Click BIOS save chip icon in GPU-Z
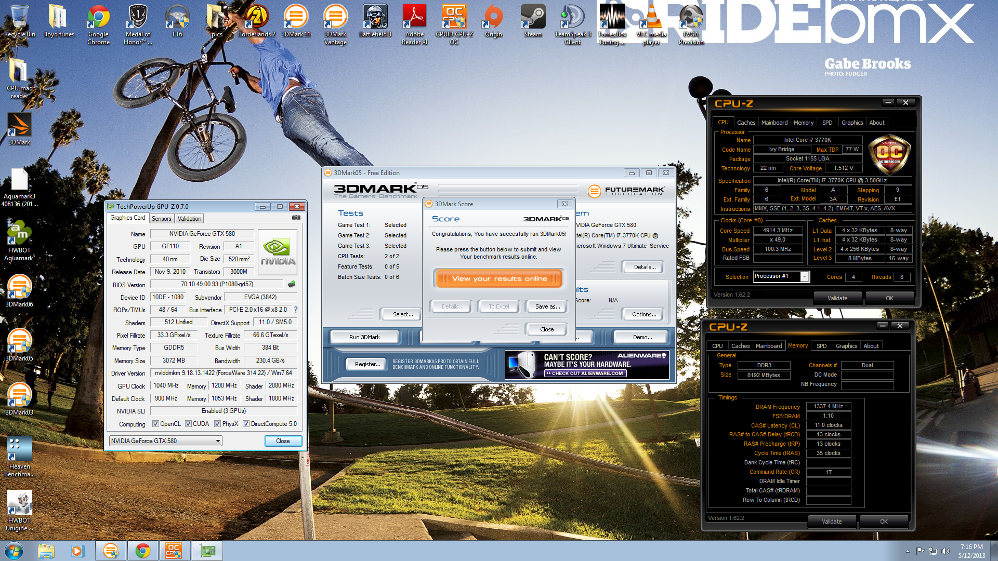The width and height of the screenshot is (998, 561). coord(292,284)
